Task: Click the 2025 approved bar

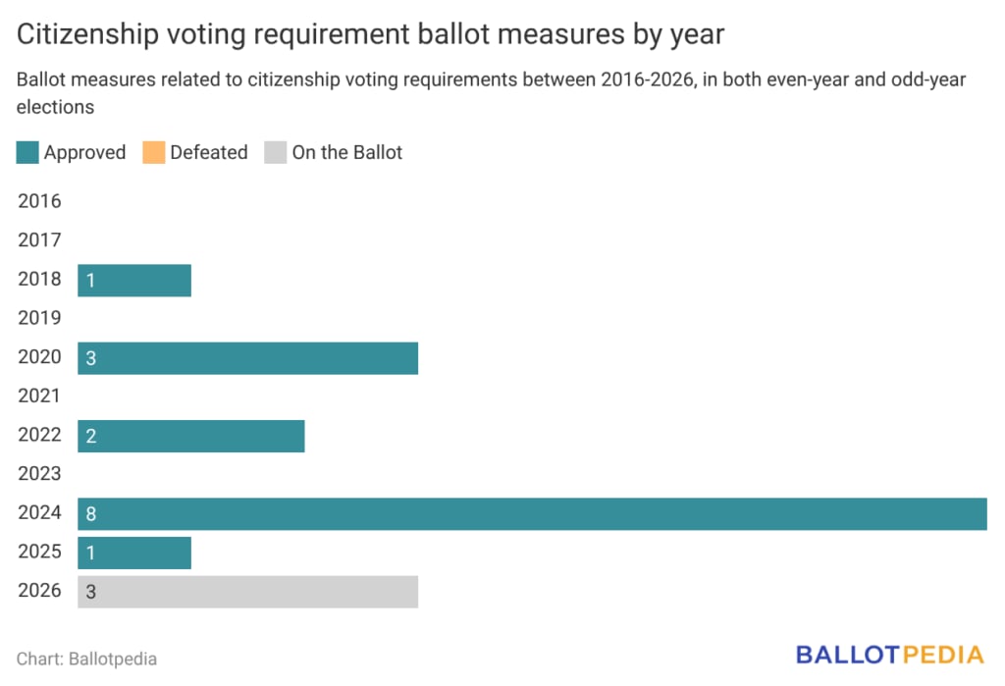Action: tap(134, 553)
